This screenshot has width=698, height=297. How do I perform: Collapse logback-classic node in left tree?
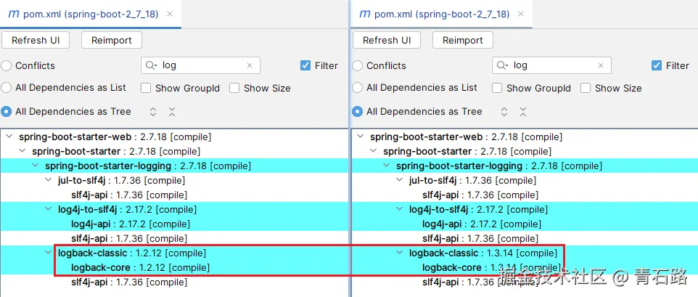point(48,253)
